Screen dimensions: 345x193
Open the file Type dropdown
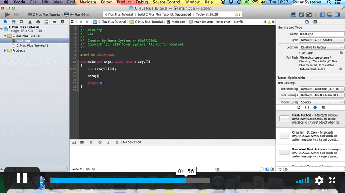pyautogui.click(x=322, y=40)
